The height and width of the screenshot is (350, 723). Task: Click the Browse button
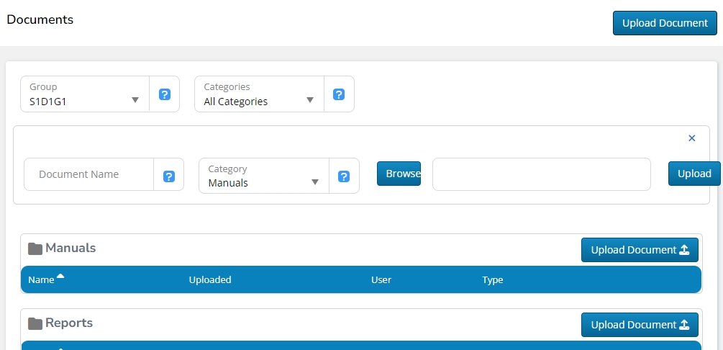click(399, 174)
